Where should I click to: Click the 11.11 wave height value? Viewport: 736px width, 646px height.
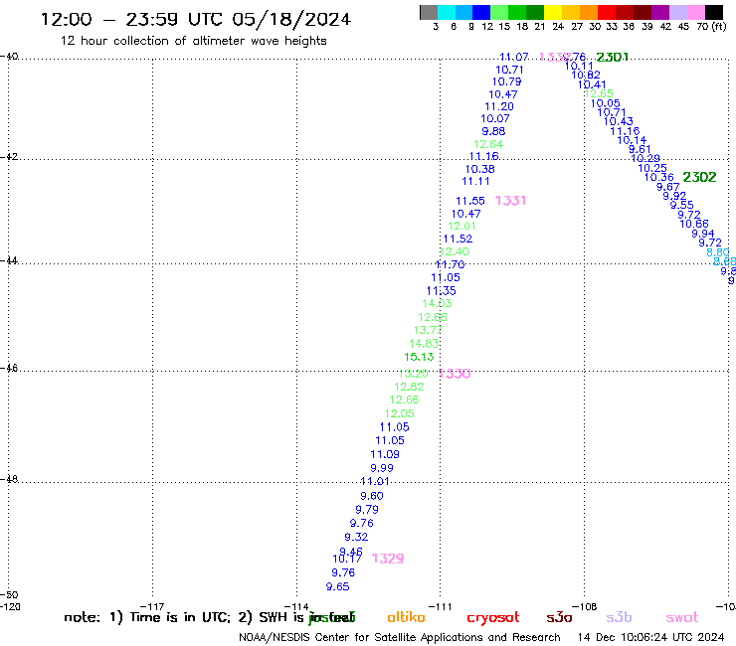tap(476, 182)
